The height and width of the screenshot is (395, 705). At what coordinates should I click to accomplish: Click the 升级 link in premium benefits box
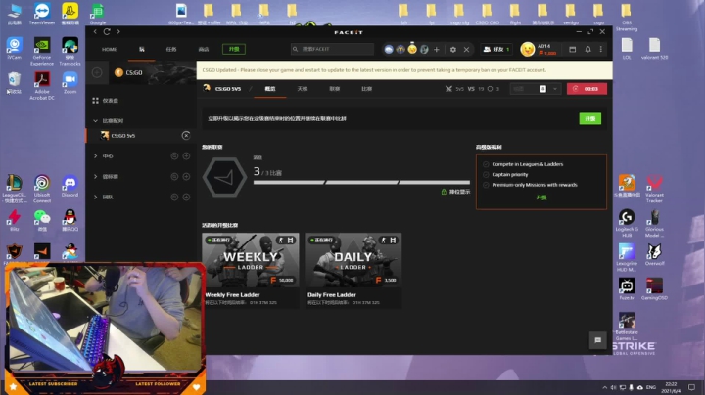[x=541, y=197]
